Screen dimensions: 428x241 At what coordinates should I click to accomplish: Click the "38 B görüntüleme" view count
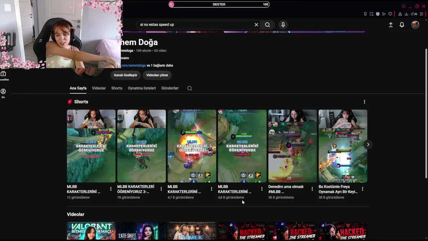pyautogui.click(x=331, y=197)
